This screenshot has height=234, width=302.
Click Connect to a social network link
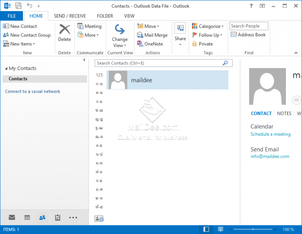[x=33, y=91]
